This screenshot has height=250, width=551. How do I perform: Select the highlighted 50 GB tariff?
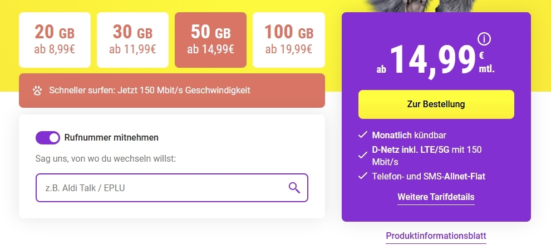[x=210, y=40]
